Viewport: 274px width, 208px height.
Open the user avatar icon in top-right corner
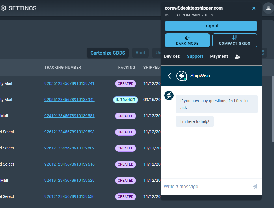268,8
